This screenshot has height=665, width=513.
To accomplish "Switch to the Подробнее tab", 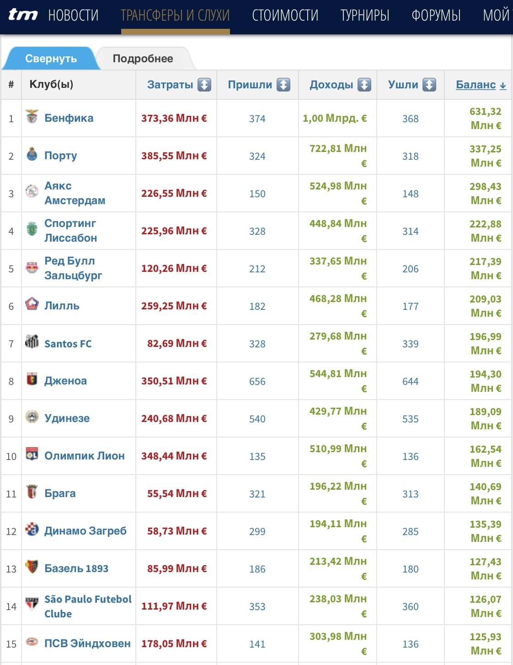I will 143,59.
